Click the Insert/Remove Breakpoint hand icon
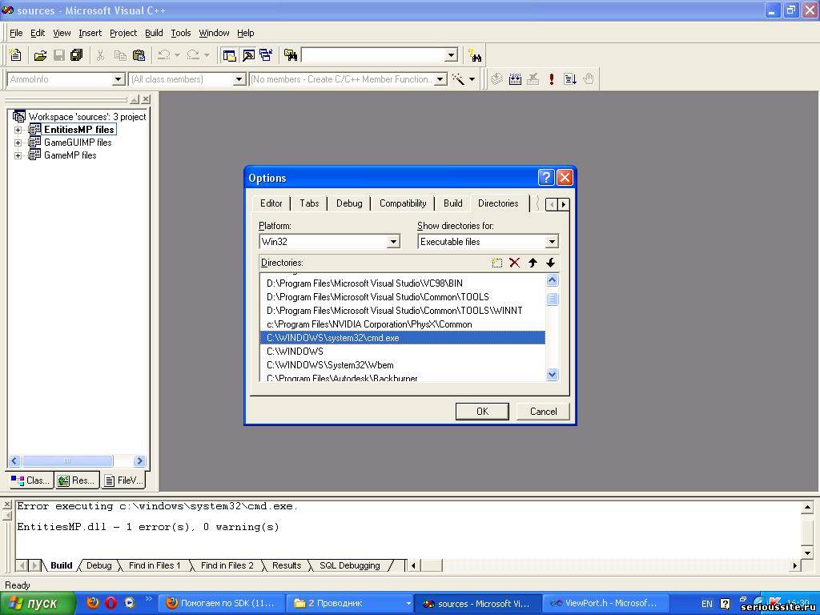This screenshot has height=615, width=820. click(x=589, y=79)
